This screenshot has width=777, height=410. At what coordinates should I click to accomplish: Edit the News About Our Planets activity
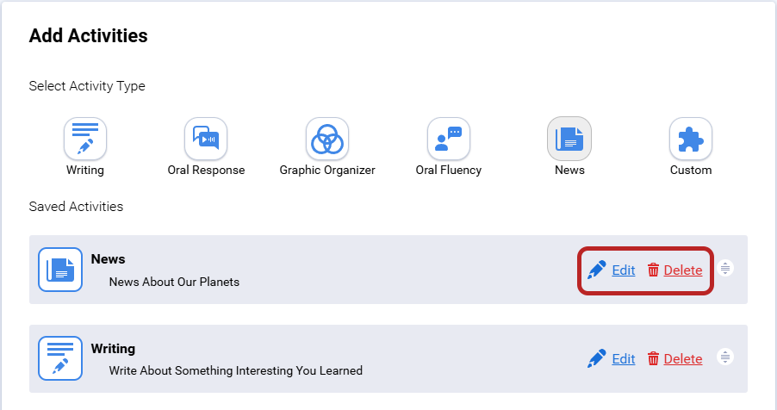pos(624,270)
